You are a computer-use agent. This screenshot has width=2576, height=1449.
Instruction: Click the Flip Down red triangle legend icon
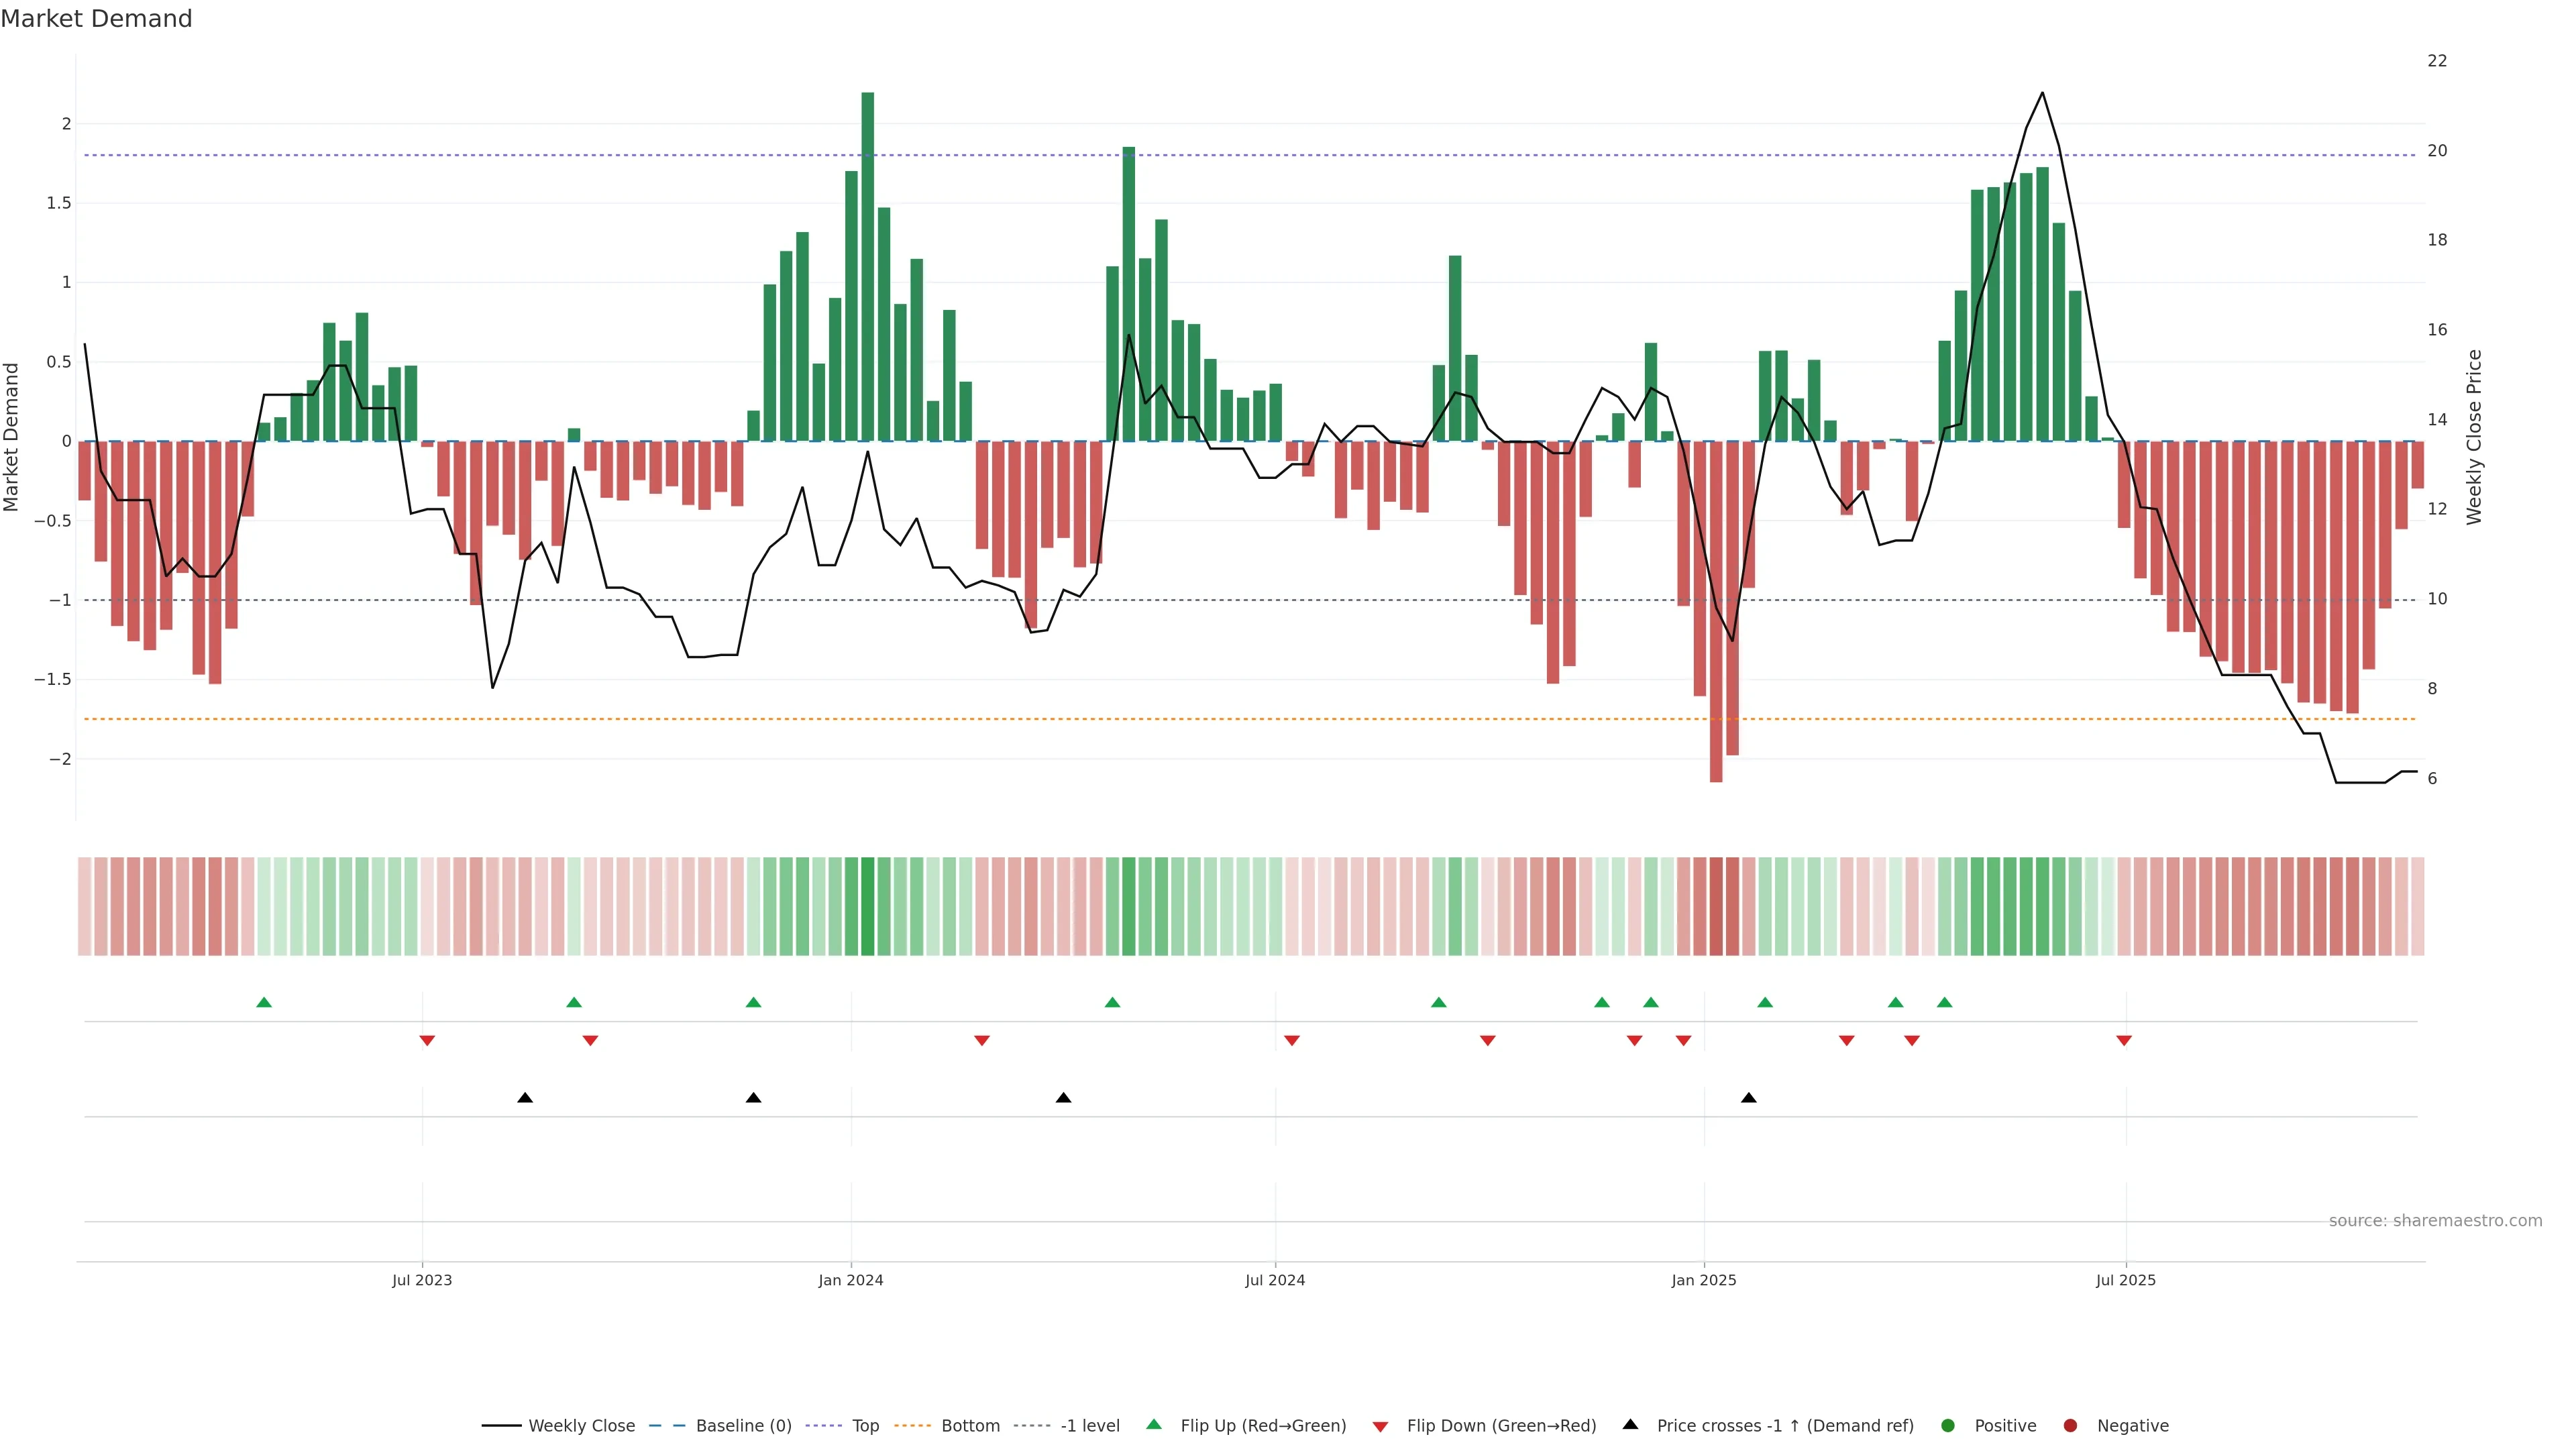click(x=1380, y=1427)
